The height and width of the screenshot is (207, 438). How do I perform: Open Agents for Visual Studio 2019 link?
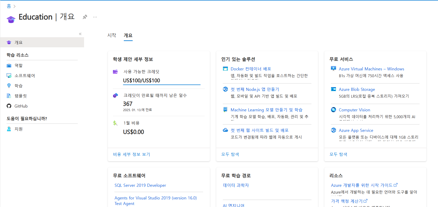[x=155, y=201]
